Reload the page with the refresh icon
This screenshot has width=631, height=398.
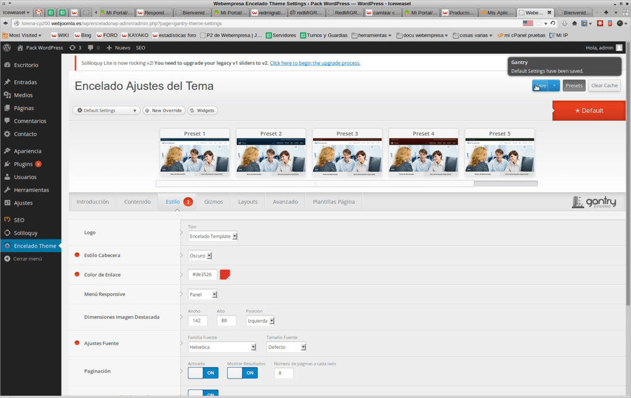coord(553,23)
